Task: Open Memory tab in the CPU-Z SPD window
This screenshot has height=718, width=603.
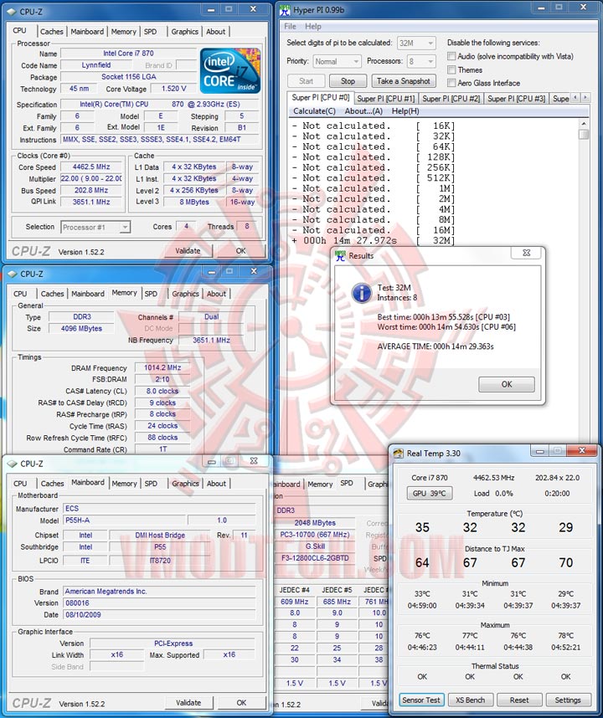Action: click(320, 484)
